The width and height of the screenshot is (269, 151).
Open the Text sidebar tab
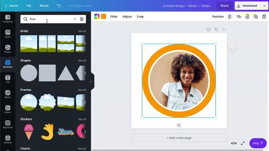tap(8, 79)
